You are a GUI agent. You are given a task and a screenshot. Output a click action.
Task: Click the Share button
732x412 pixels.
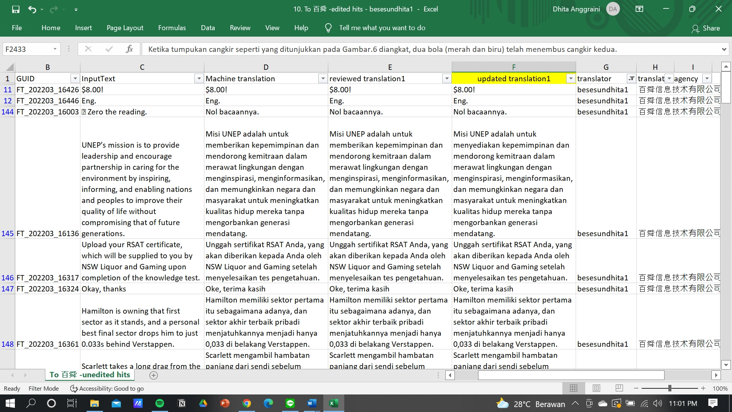706,28
